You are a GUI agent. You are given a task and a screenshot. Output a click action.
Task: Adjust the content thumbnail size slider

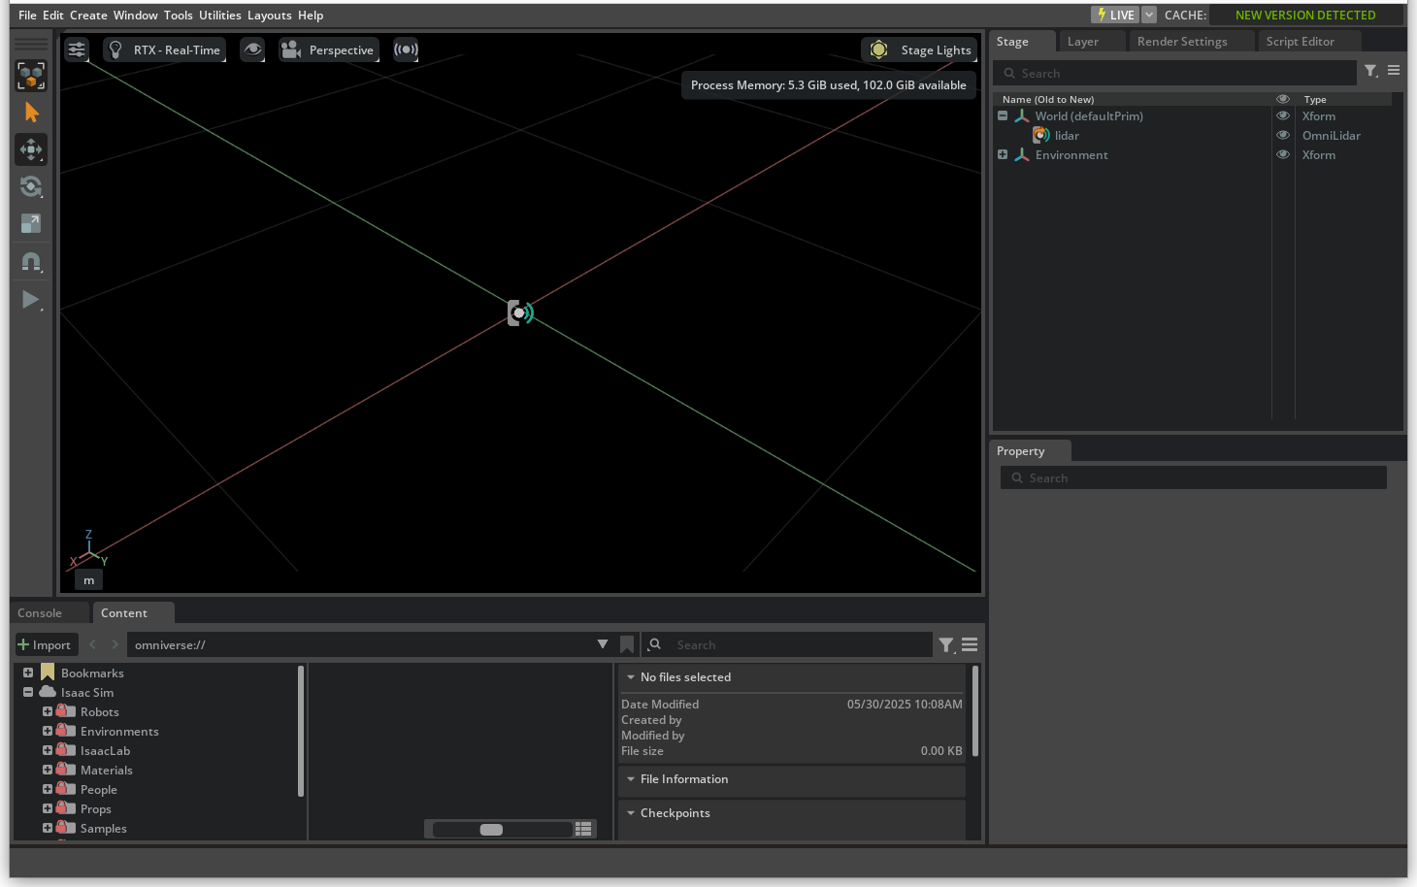491,829
